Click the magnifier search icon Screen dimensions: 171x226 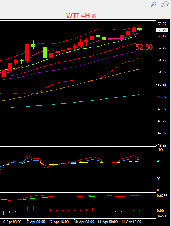(153, 4)
